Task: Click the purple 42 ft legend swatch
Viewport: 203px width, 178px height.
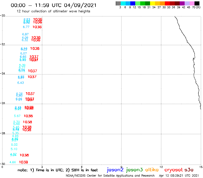Action: [x=182, y=4]
